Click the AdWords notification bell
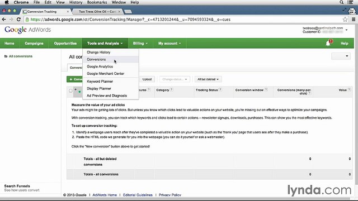Viewport: 358px width, 201px height. pos(328,43)
